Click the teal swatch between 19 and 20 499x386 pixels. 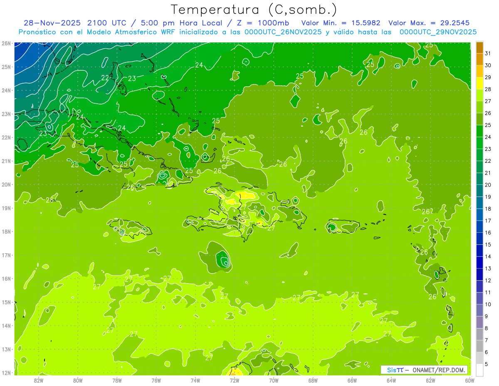[479, 191]
